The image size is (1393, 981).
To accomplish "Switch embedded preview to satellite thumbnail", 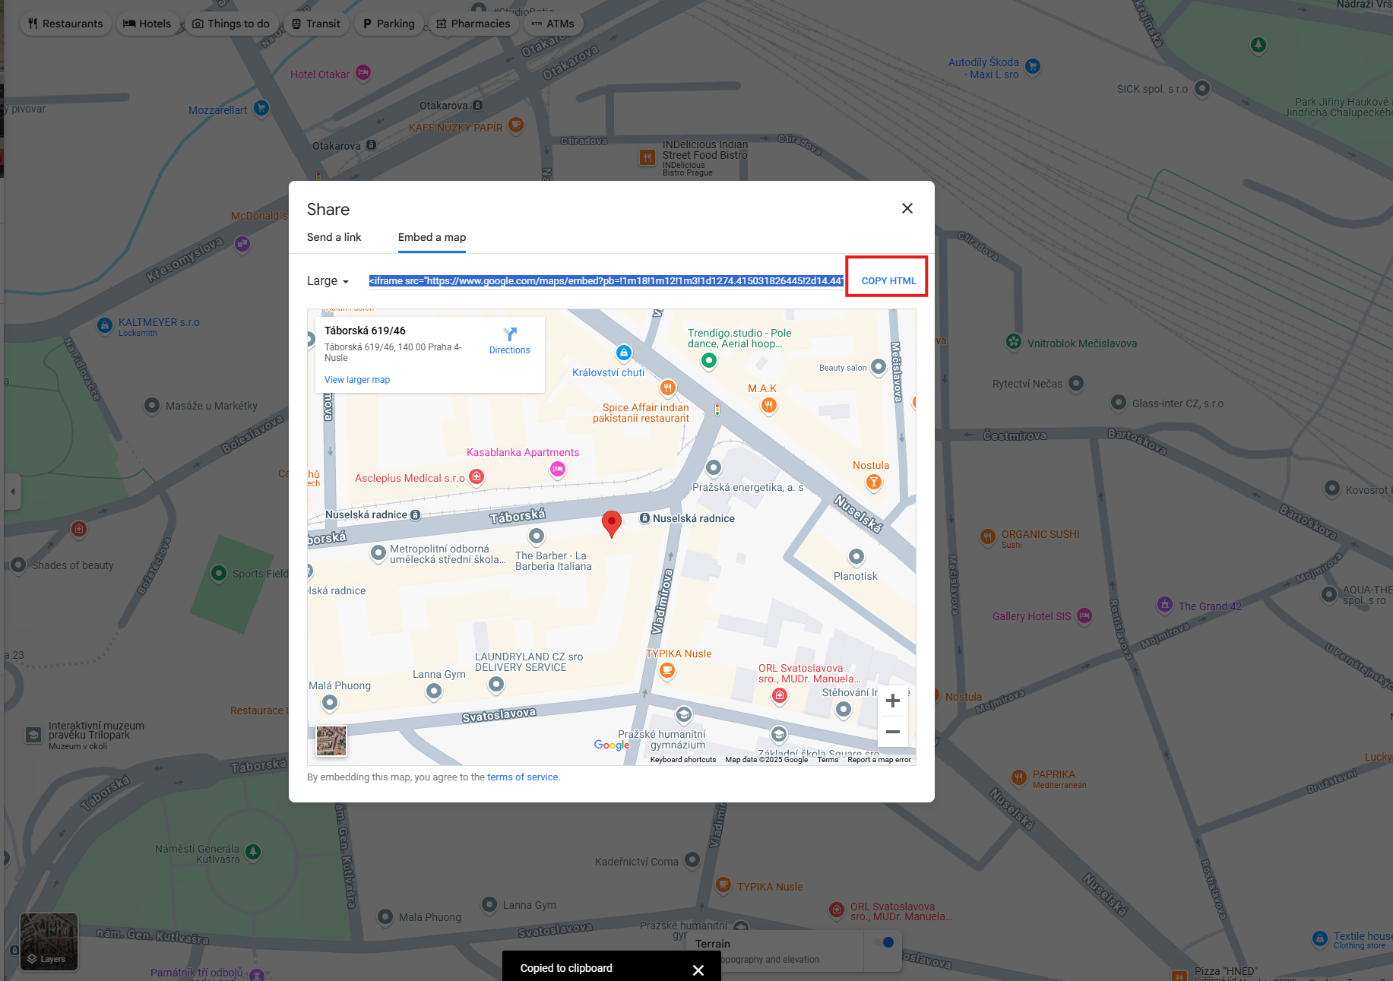I will point(331,741).
